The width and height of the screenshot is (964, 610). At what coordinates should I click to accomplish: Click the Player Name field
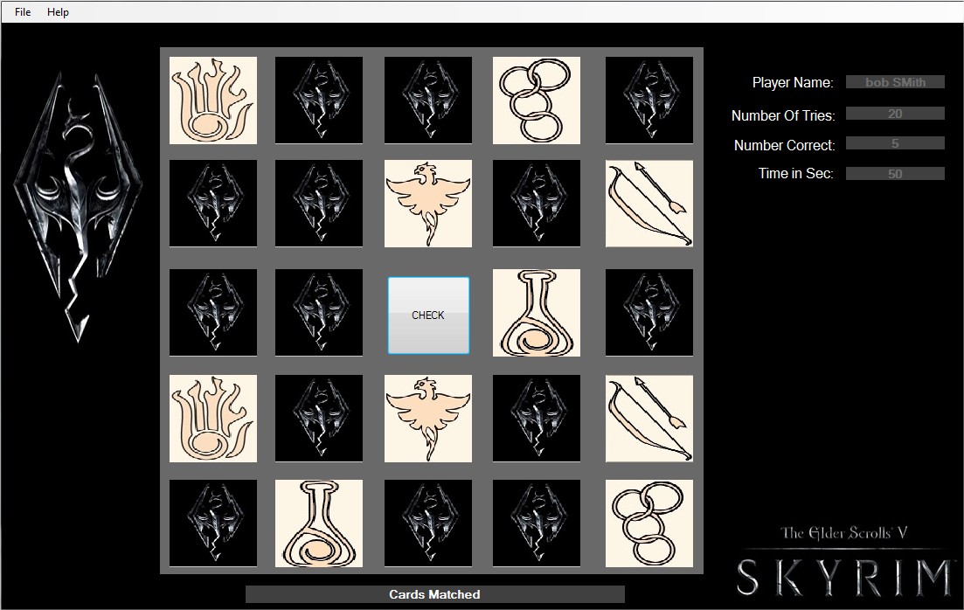point(895,82)
